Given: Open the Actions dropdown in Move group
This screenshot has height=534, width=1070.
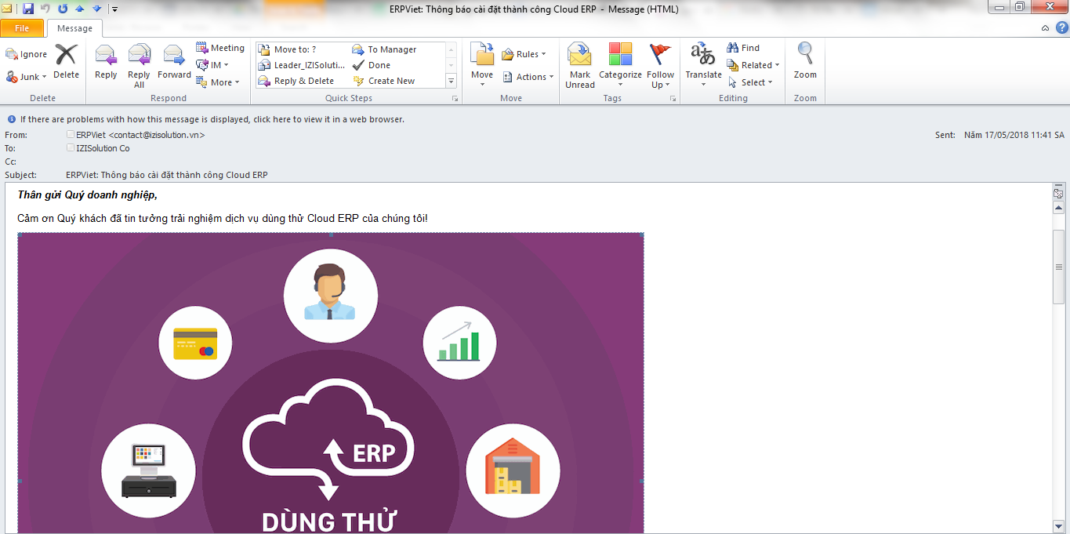Looking at the screenshot, I should [x=528, y=77].
